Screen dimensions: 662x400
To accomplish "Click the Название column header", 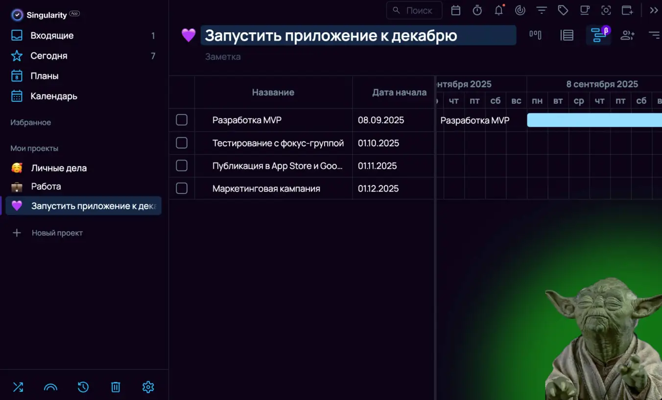I will coord(273,92).
